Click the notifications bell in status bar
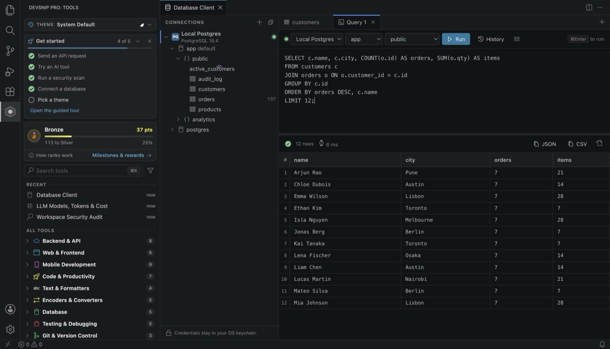 point(602,344)
